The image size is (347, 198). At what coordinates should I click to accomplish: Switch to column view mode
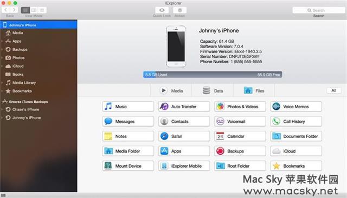pyautogui.click(x=34, y=10)
